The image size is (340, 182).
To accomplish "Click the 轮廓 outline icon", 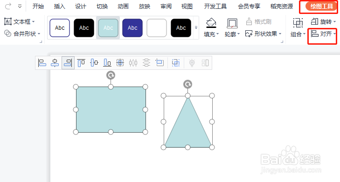I will click(232, 23).
